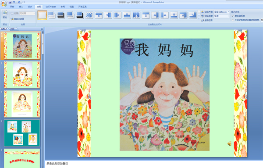
Task: Toggle the 单击鼠标时 on-mouse-click checkbox
Action: click(233, 16)
